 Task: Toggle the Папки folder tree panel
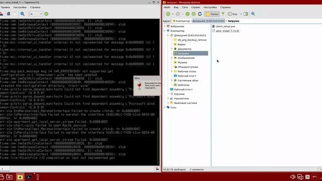point(212,14)
